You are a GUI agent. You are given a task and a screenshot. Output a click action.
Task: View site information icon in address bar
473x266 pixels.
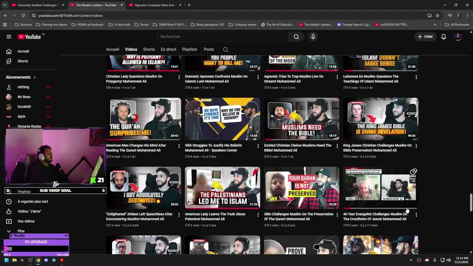34,16
